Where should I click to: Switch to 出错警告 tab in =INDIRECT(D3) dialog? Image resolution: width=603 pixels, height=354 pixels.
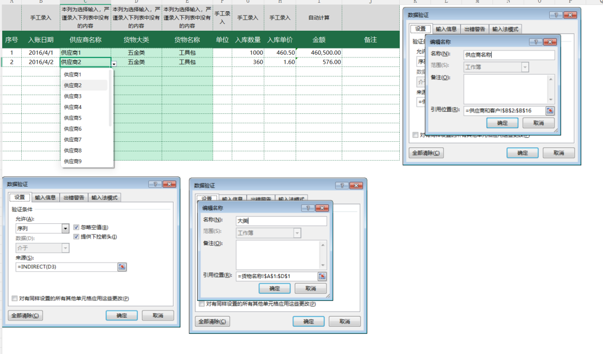tap(74, 197)
